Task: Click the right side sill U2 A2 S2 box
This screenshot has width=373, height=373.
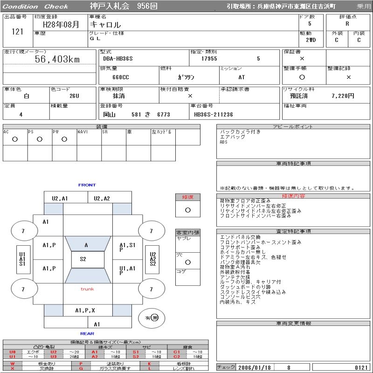Action: click(152, 259)
